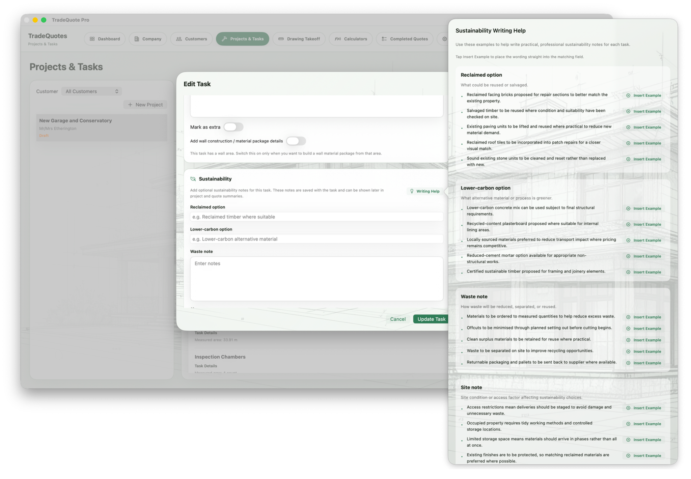The width and height of the screenshot is (691, 479).
Task: Click the Sustainability leaf icon
Action: (x=193, y=179)
